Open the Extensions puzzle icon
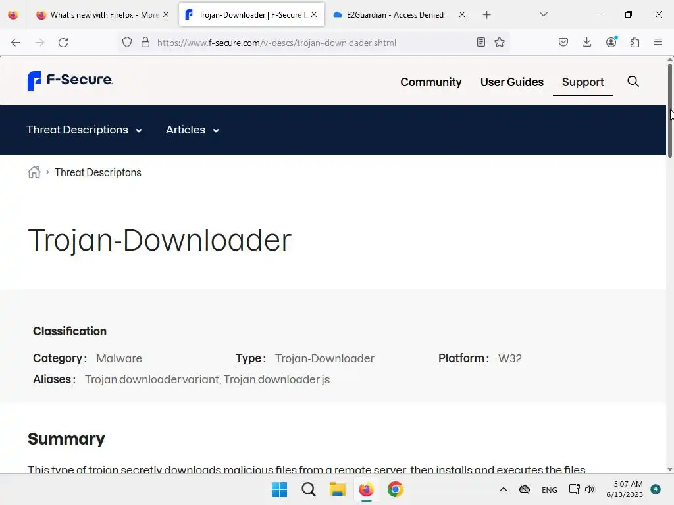 click(635, 42)
